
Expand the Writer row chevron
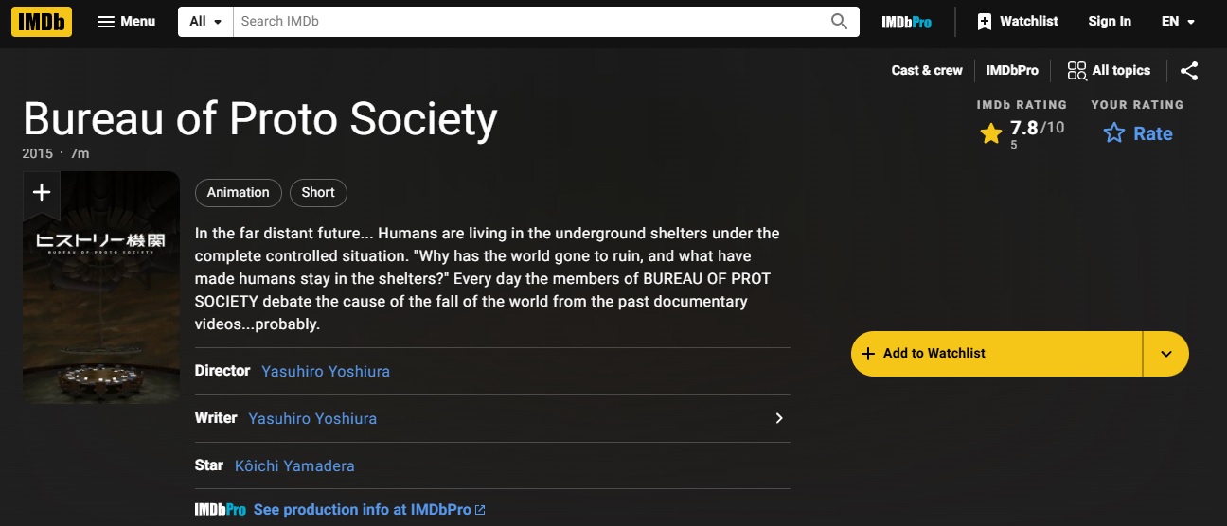click(x=779, y=418)
